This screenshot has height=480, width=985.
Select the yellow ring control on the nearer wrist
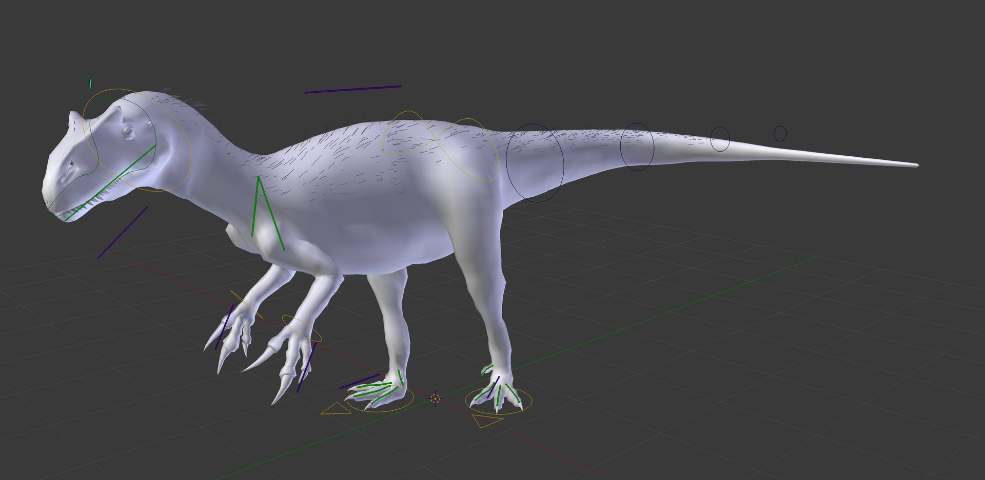302,328
